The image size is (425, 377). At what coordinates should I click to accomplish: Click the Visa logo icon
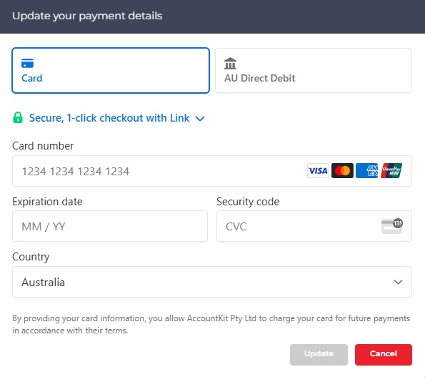(x=318, y=171)
